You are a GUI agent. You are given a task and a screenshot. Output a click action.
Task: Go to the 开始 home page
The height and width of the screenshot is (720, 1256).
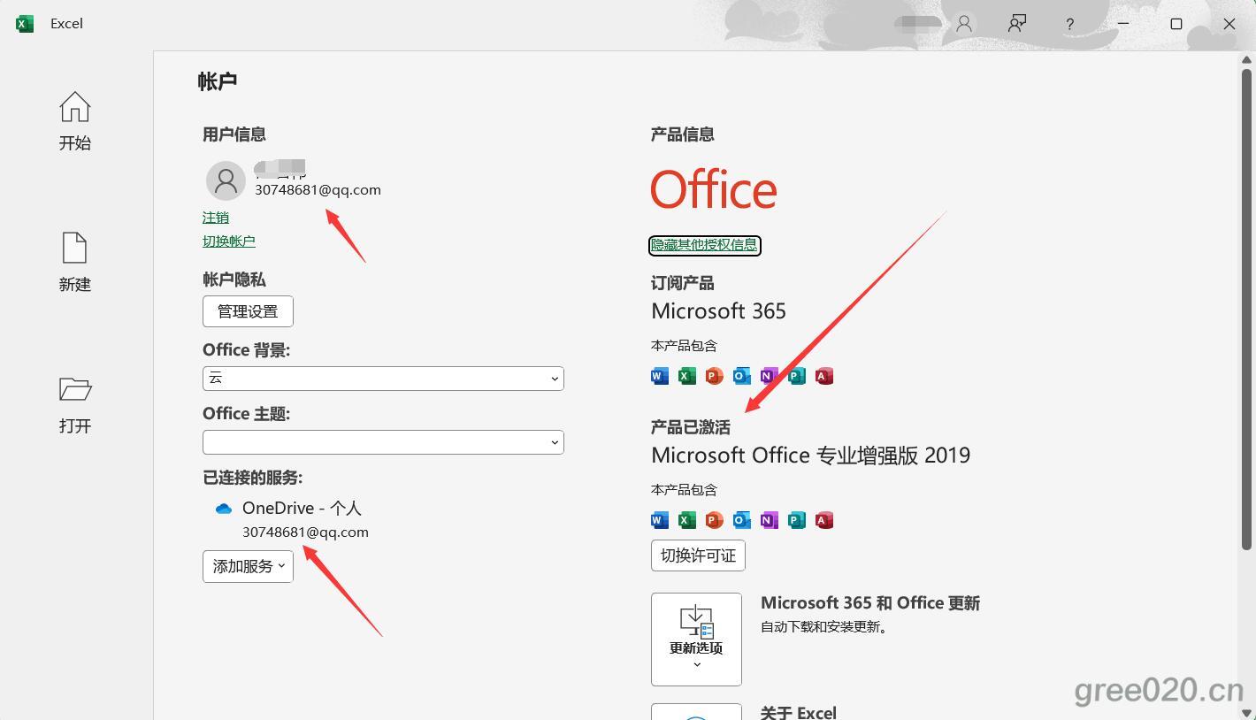click(75, 121)
